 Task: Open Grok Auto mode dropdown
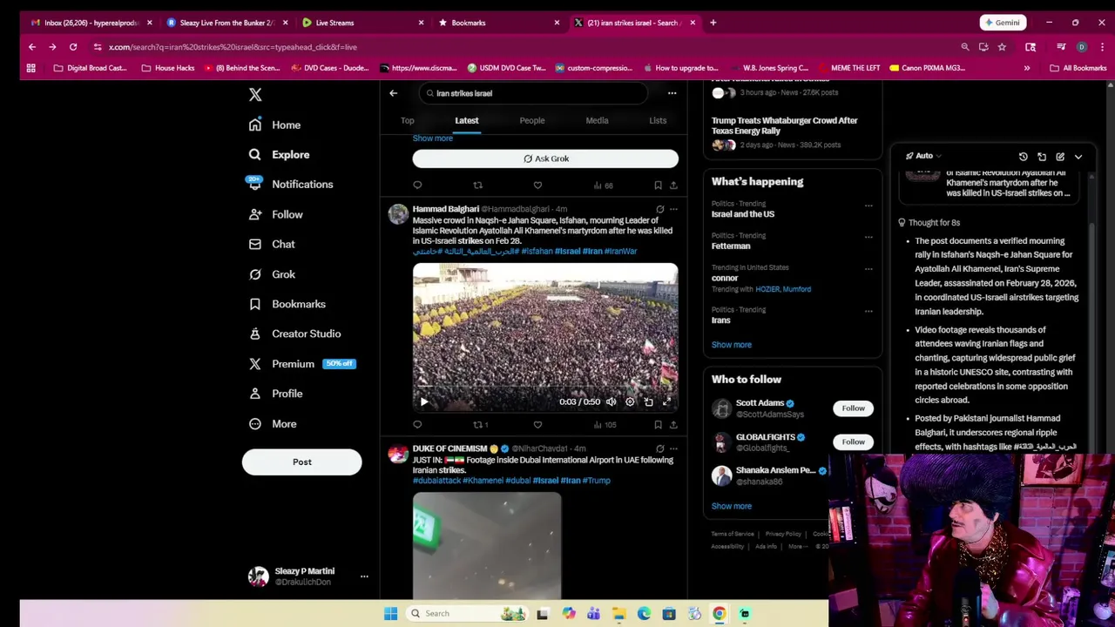tap(922, 157)
